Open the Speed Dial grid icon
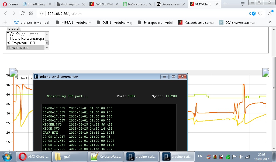This screenshot has height=162, width=276. click(x=31, y=13)
